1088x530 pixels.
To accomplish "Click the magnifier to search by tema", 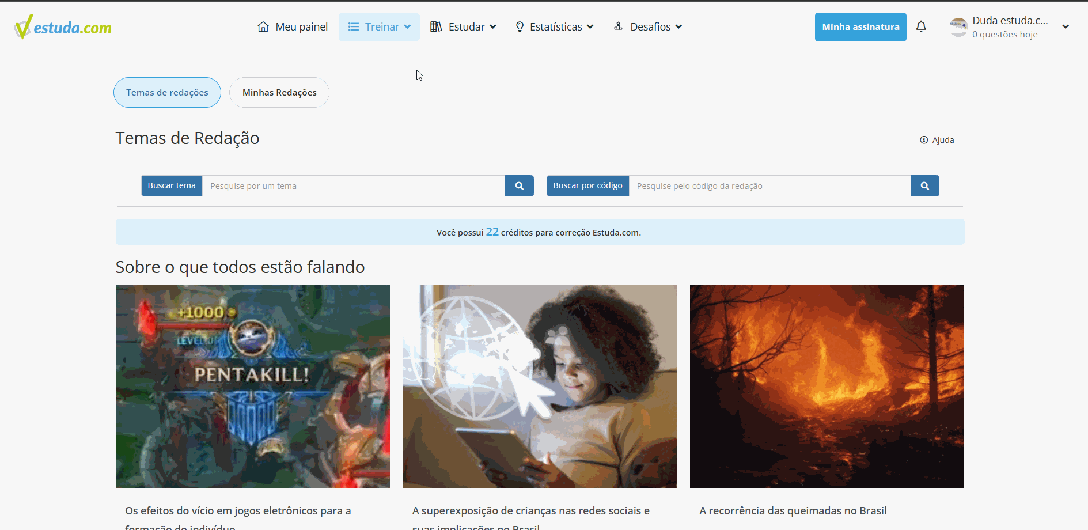I will 519,185.
